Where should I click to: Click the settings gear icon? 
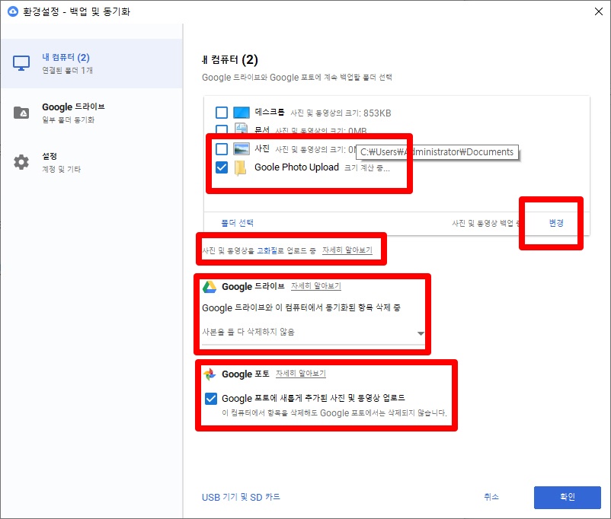click(x=21, y=162)
